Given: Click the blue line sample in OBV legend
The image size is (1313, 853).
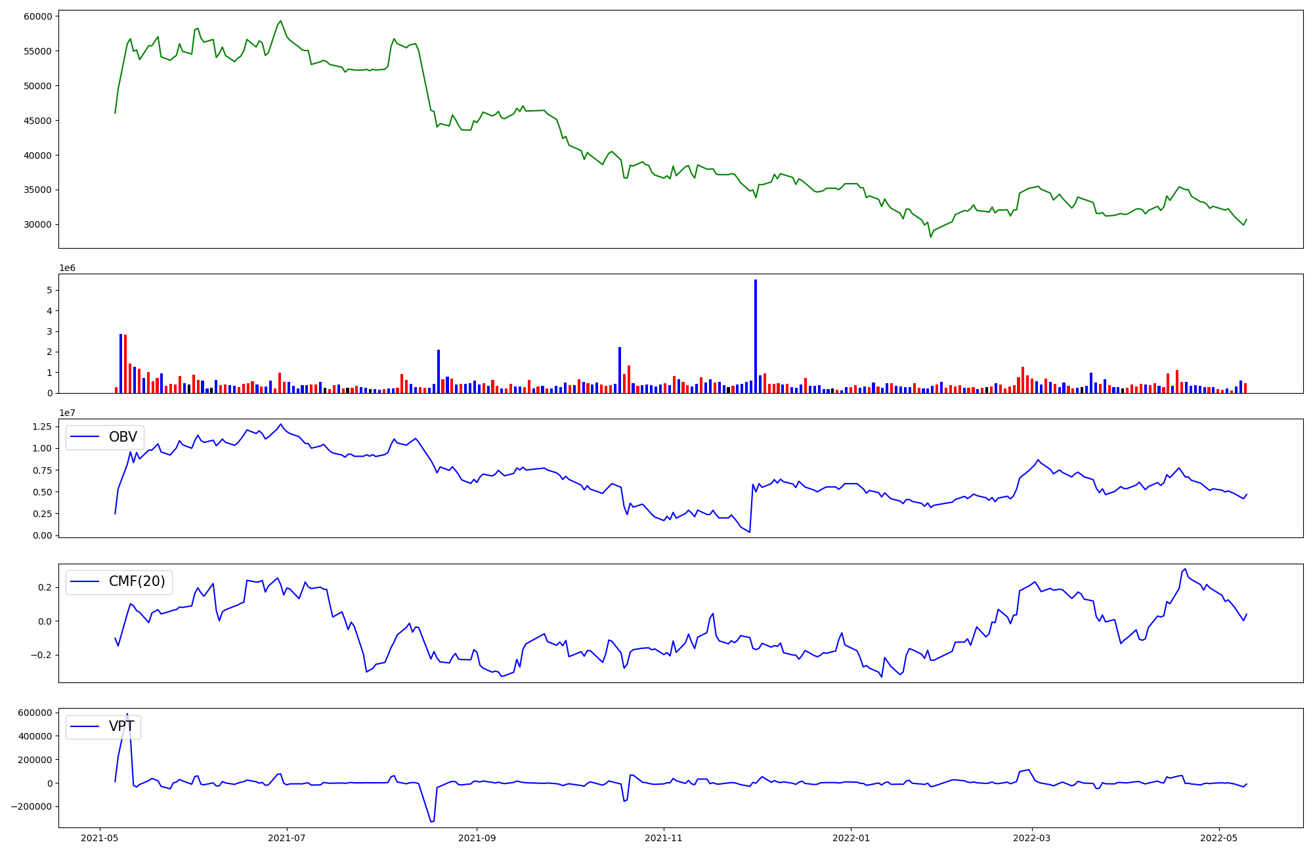Looking at the screenshot, I should point(85,437).
